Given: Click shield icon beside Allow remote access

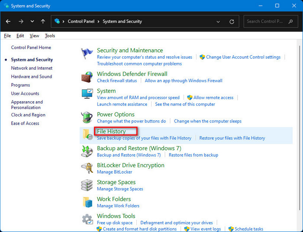Looking at the screenshot, I should [190, 97].
